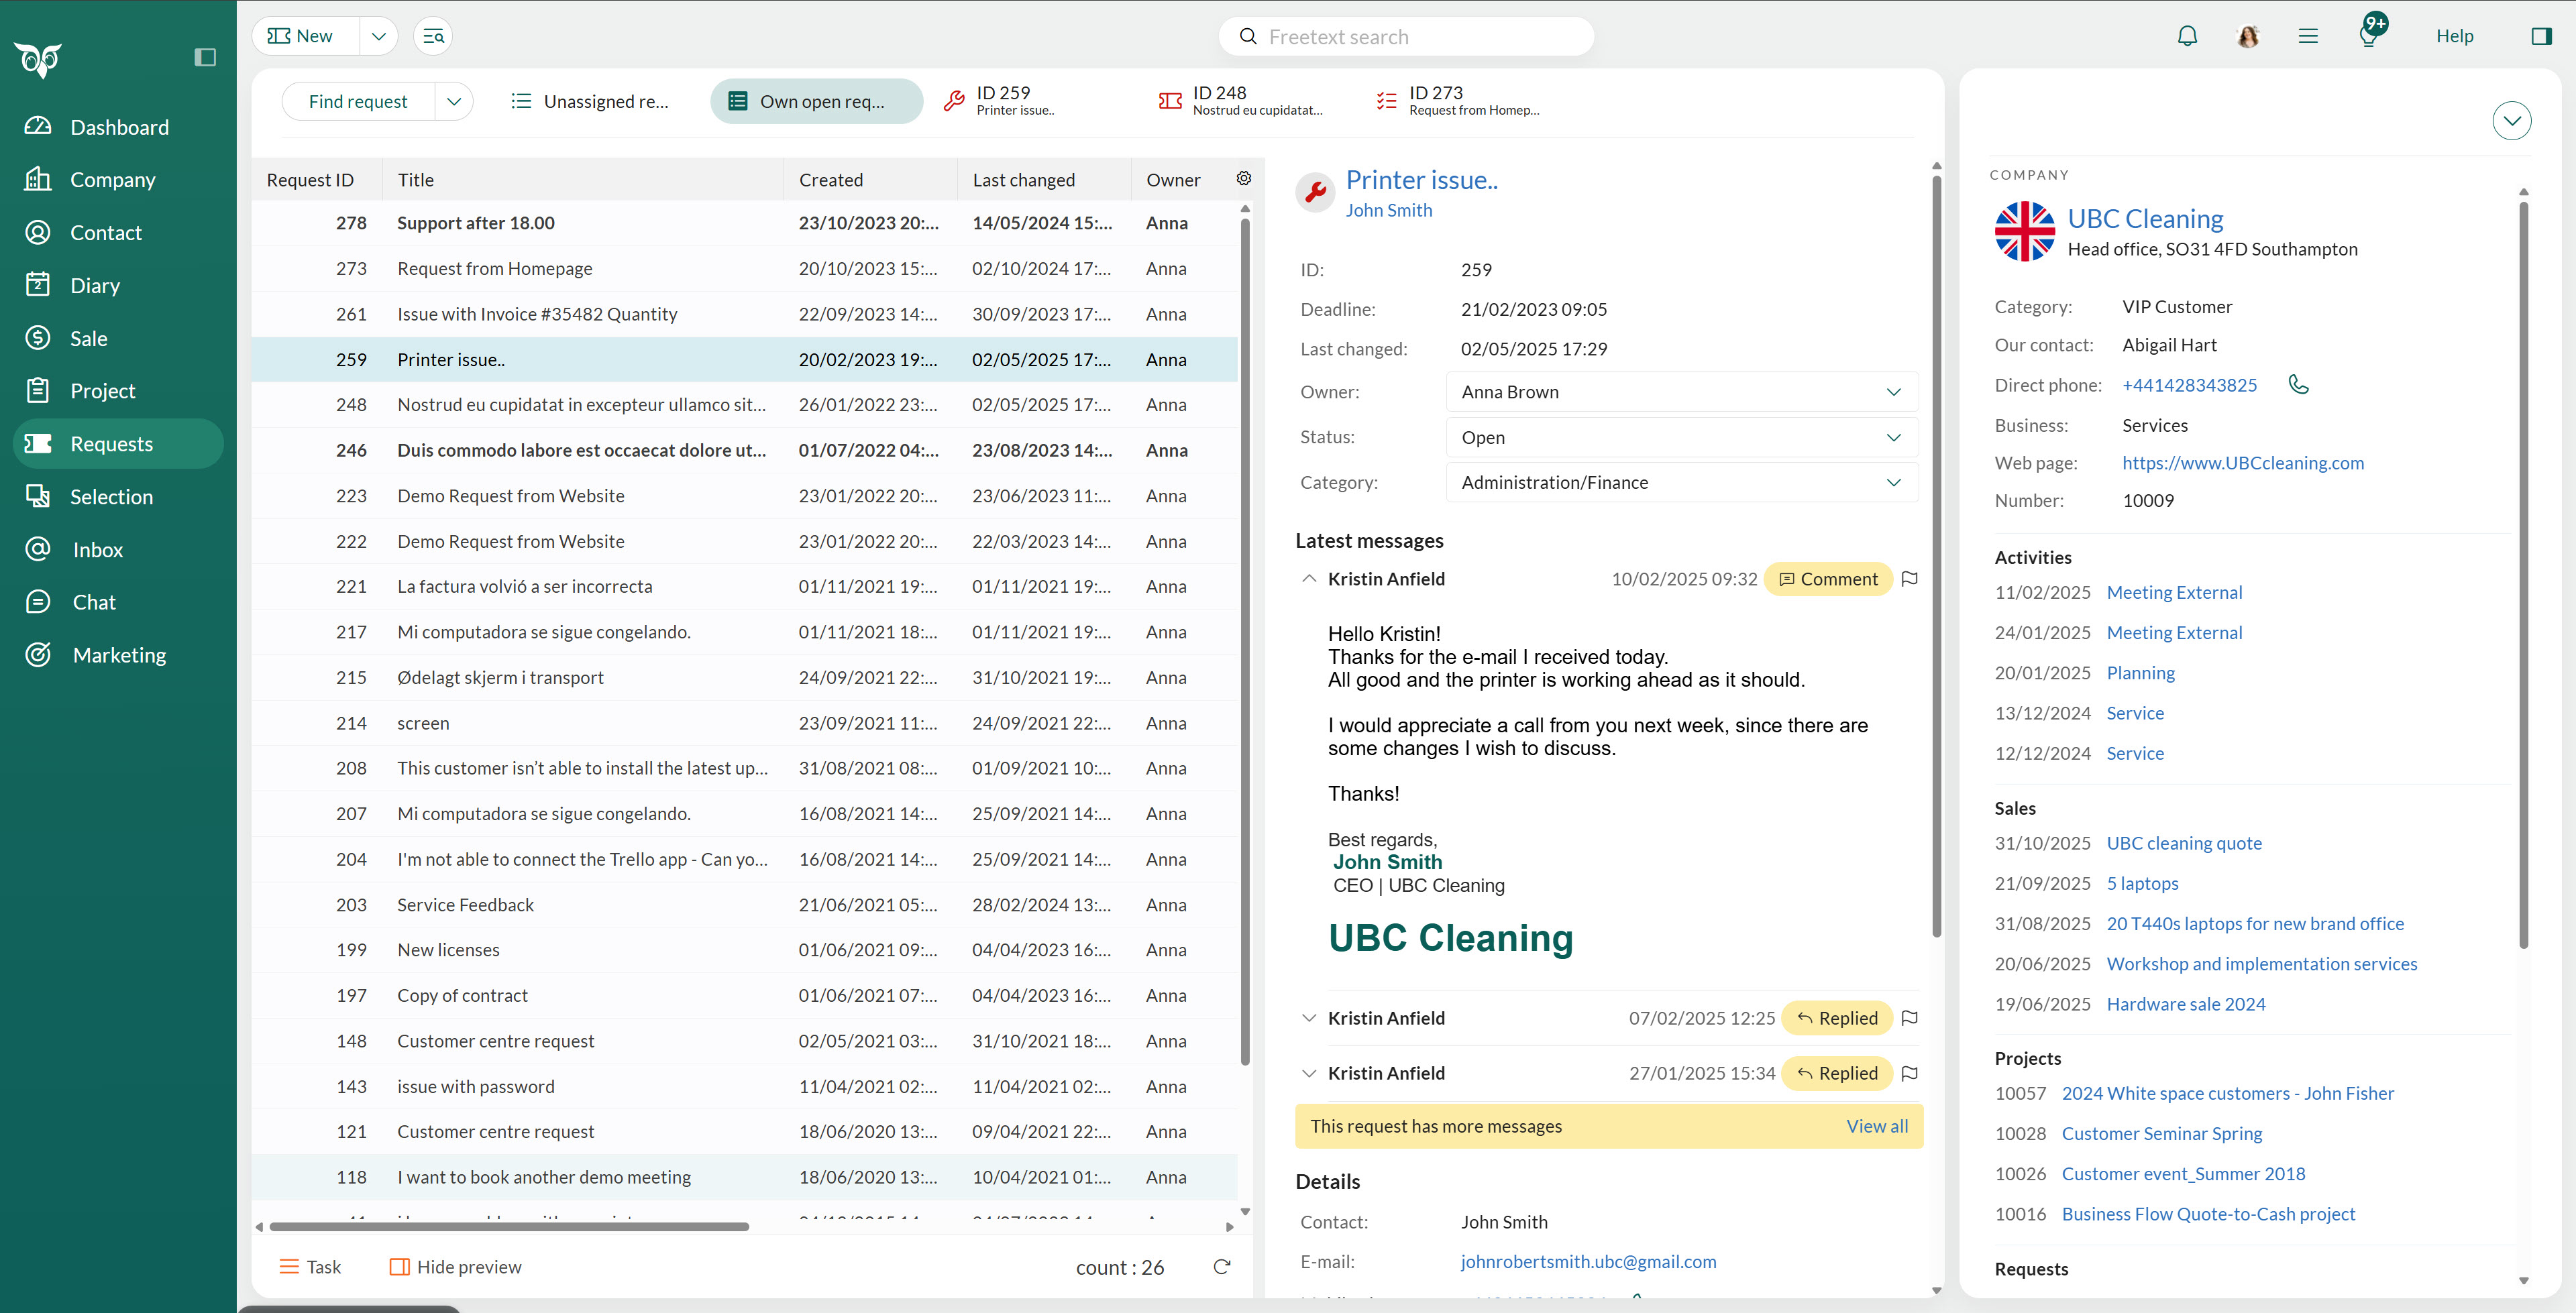Click the John Smith link under Printer issue

[1388, 210]
